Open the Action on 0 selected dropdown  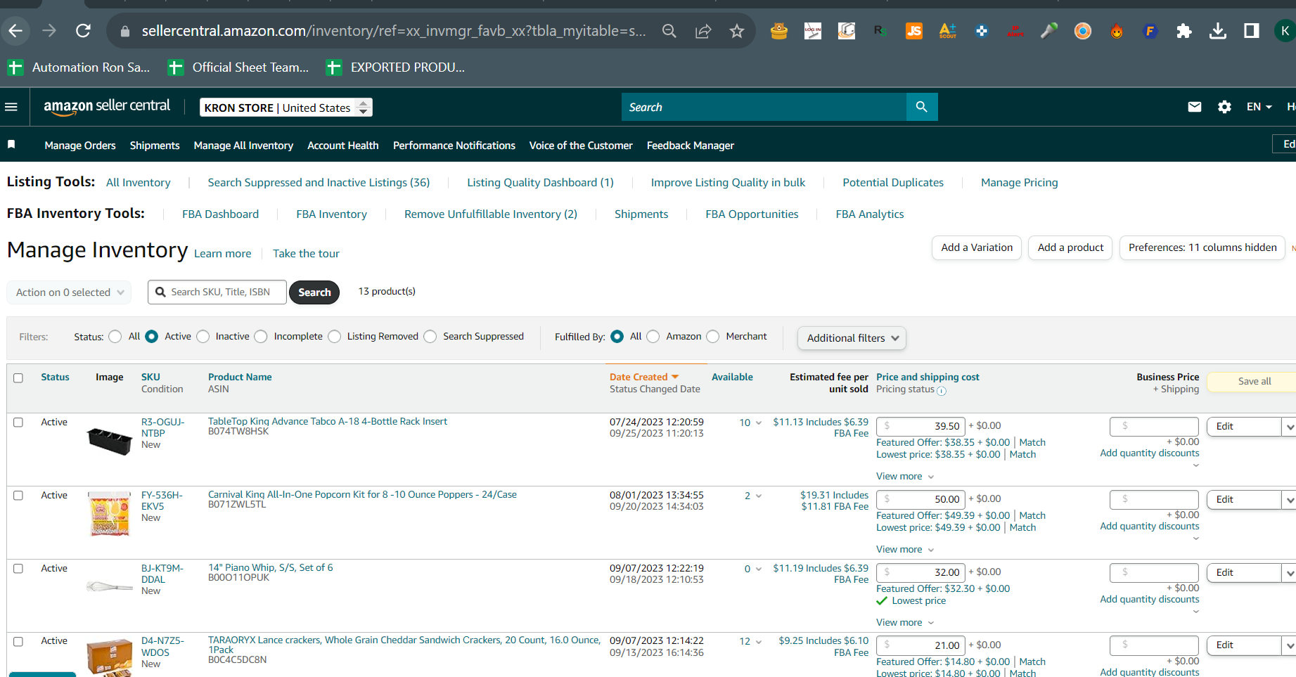pyautogui.click(x=69, y=292)
